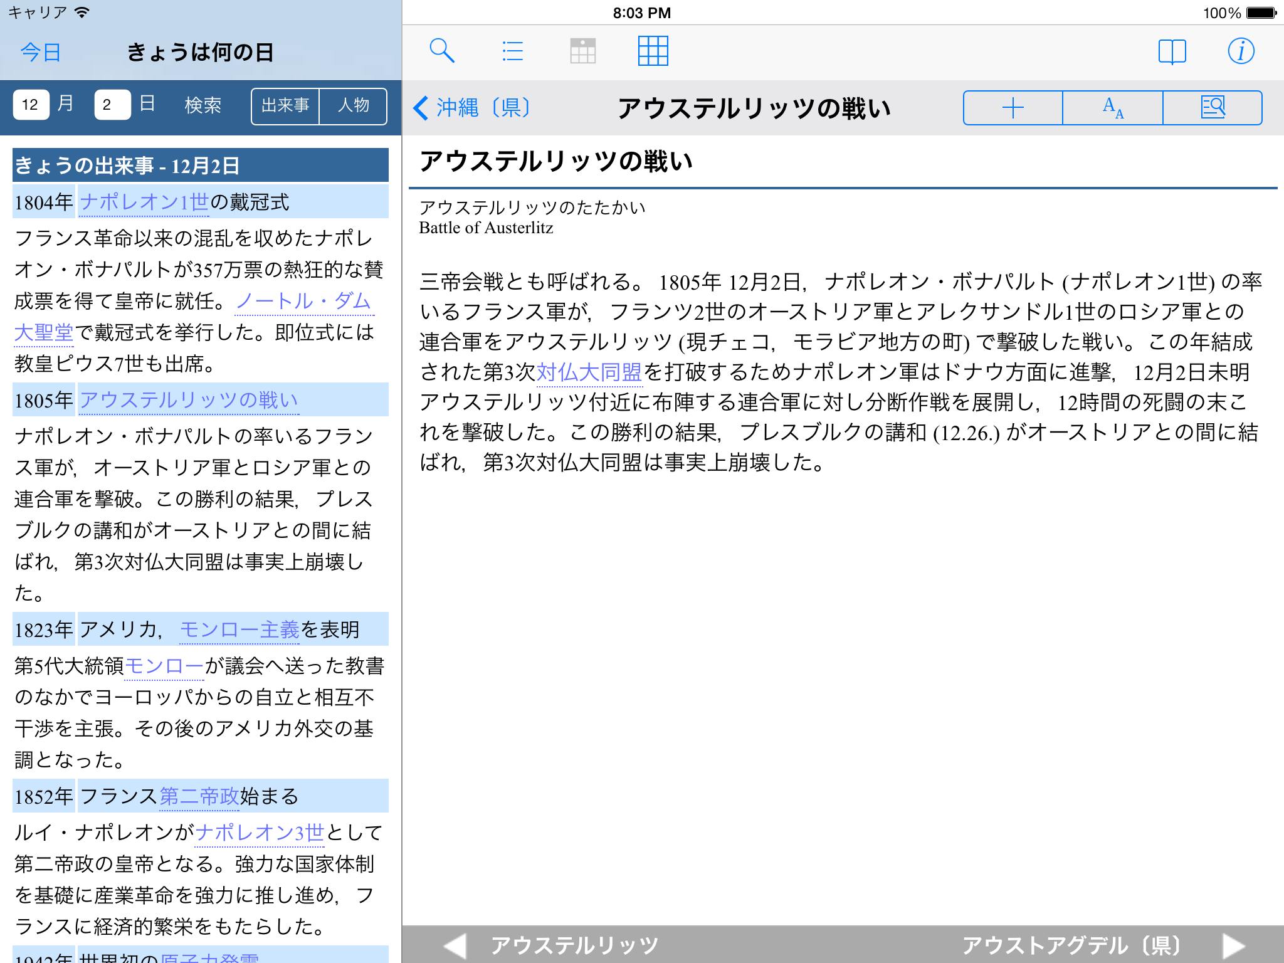Image resolution: width=1284 pixels, height=963 pixels.
Task: Tap the search-in-page icon button
Action: 1213,108
